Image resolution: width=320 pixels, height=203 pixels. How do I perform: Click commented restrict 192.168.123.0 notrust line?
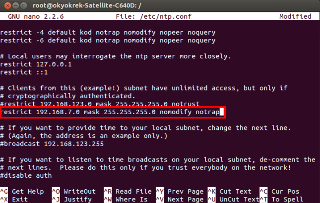pyautogui.click(x=100, y=104)
